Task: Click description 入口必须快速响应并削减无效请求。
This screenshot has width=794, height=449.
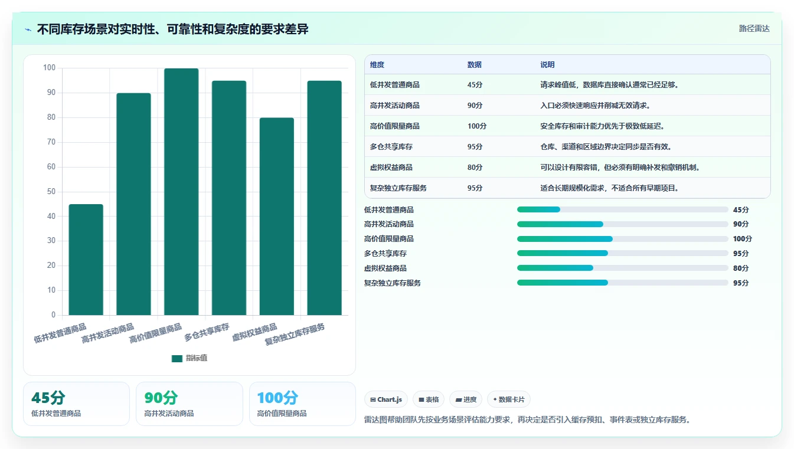Action: (596, 106)
